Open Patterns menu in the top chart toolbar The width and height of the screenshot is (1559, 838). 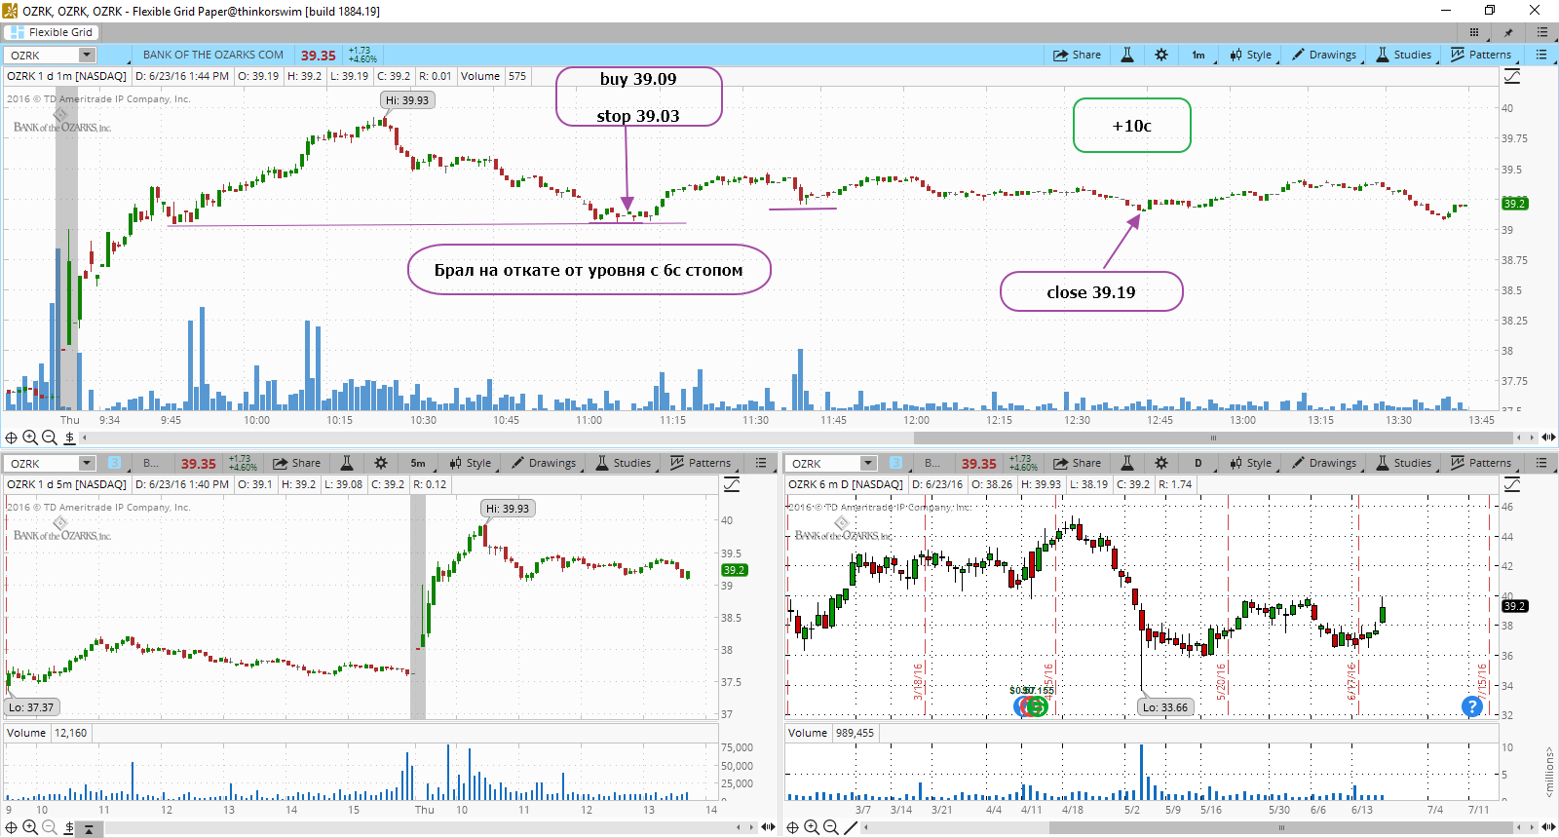[x=1481, y=55]
